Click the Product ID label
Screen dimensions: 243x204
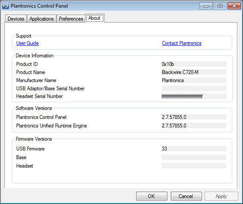point(27,64)
